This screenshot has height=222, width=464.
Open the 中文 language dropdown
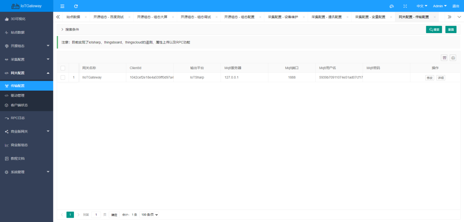pos(421,6)
